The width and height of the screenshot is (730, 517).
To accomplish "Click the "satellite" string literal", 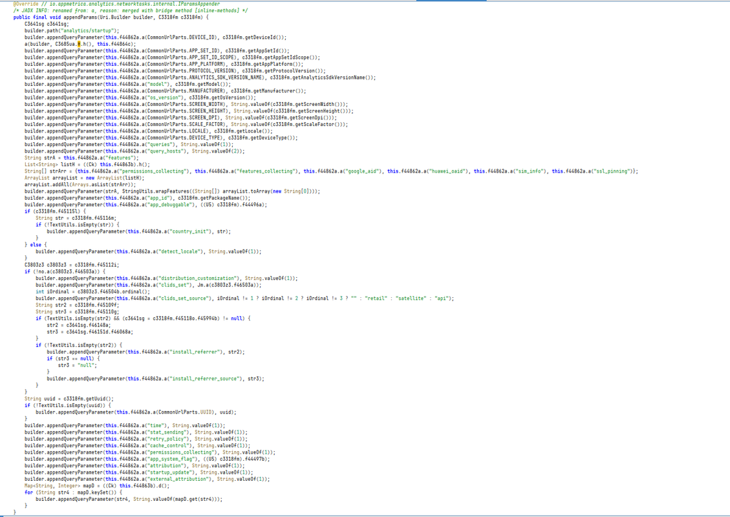I will [409, 299].
